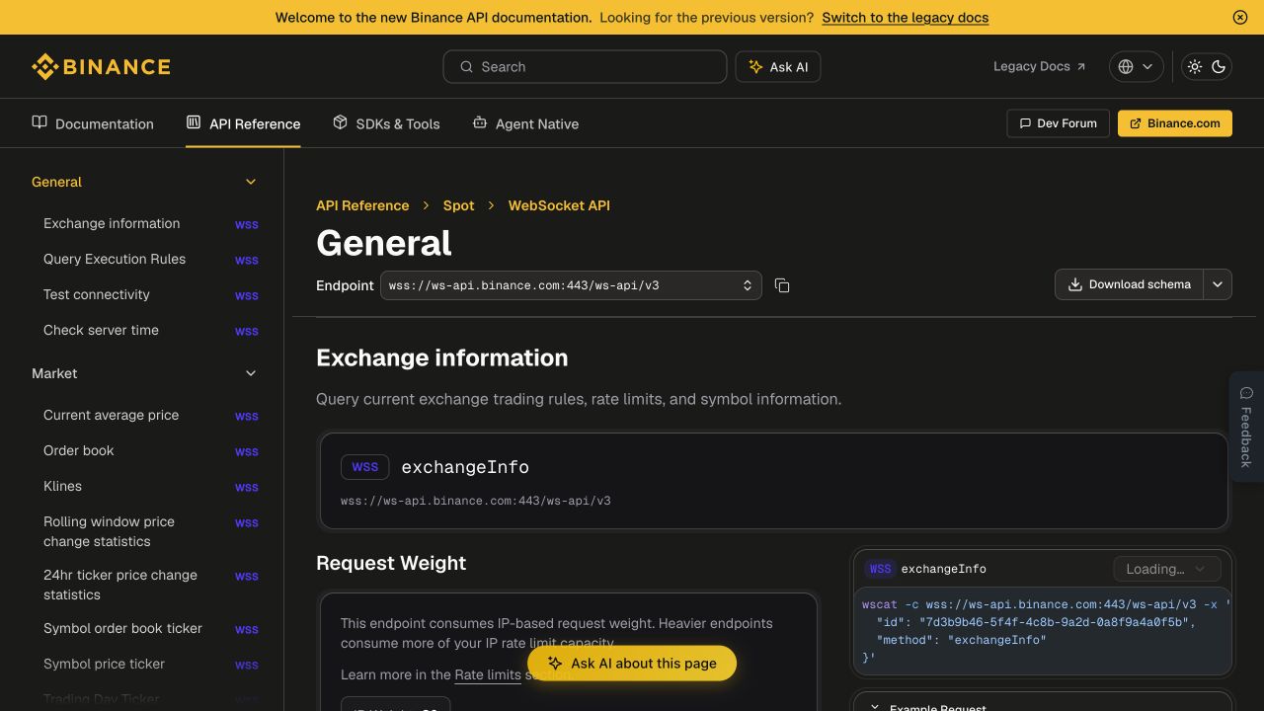Open the Documentation tab

point(93,123)
